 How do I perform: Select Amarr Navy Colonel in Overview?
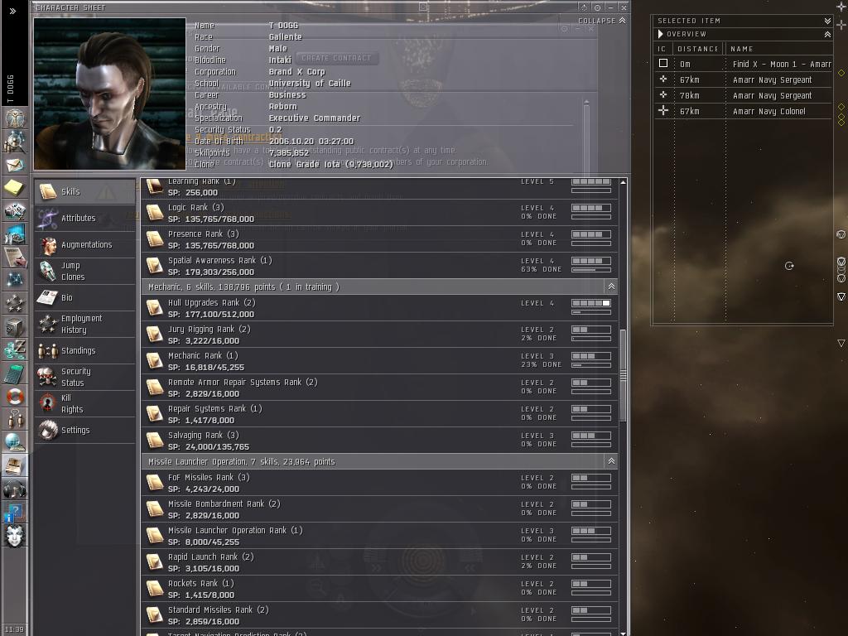pyautogui.click(x=743, y=111)
